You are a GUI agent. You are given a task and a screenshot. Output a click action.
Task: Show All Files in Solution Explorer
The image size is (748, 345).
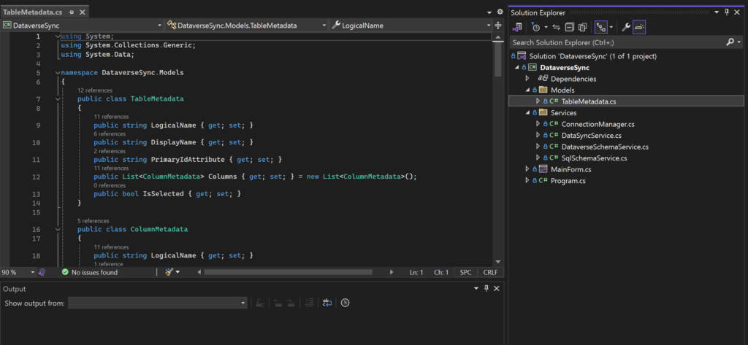[582, 28]
